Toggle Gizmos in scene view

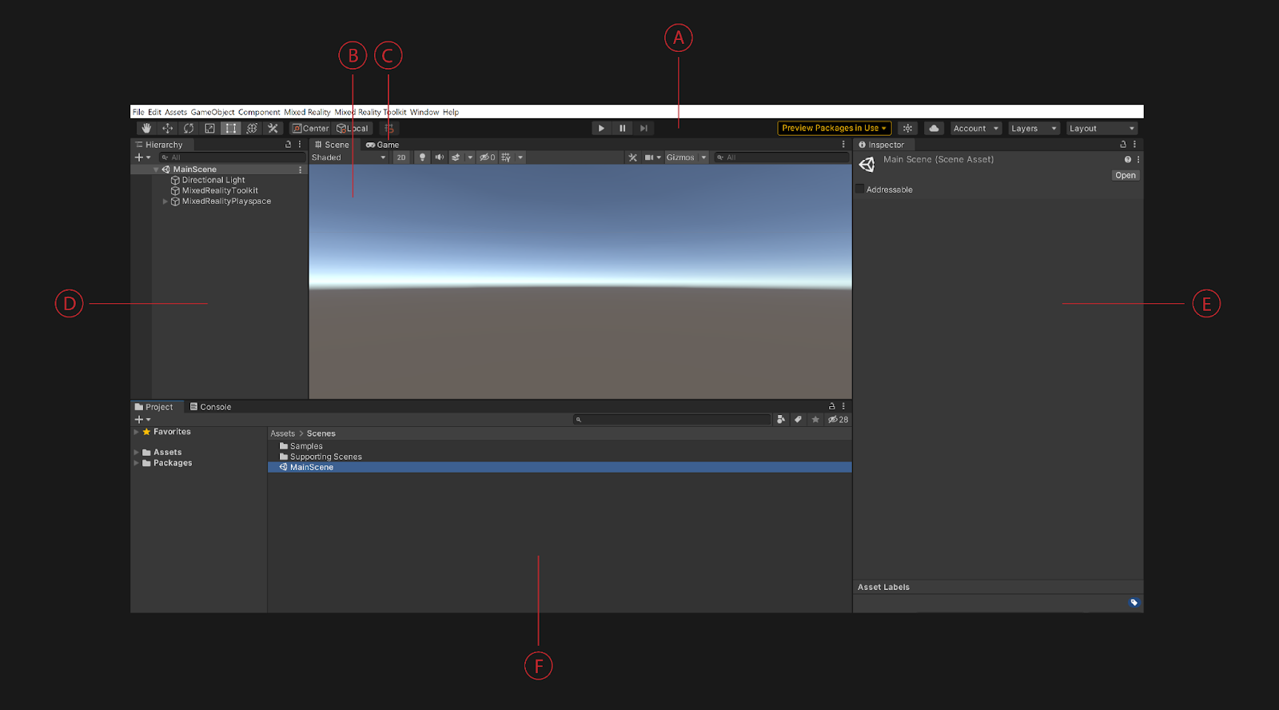(x=681, y=158)
